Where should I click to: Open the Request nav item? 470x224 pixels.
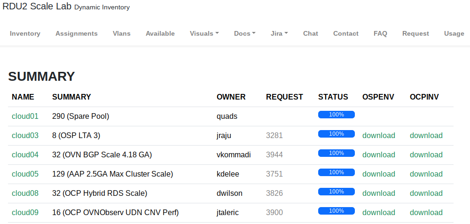[415, 33]
